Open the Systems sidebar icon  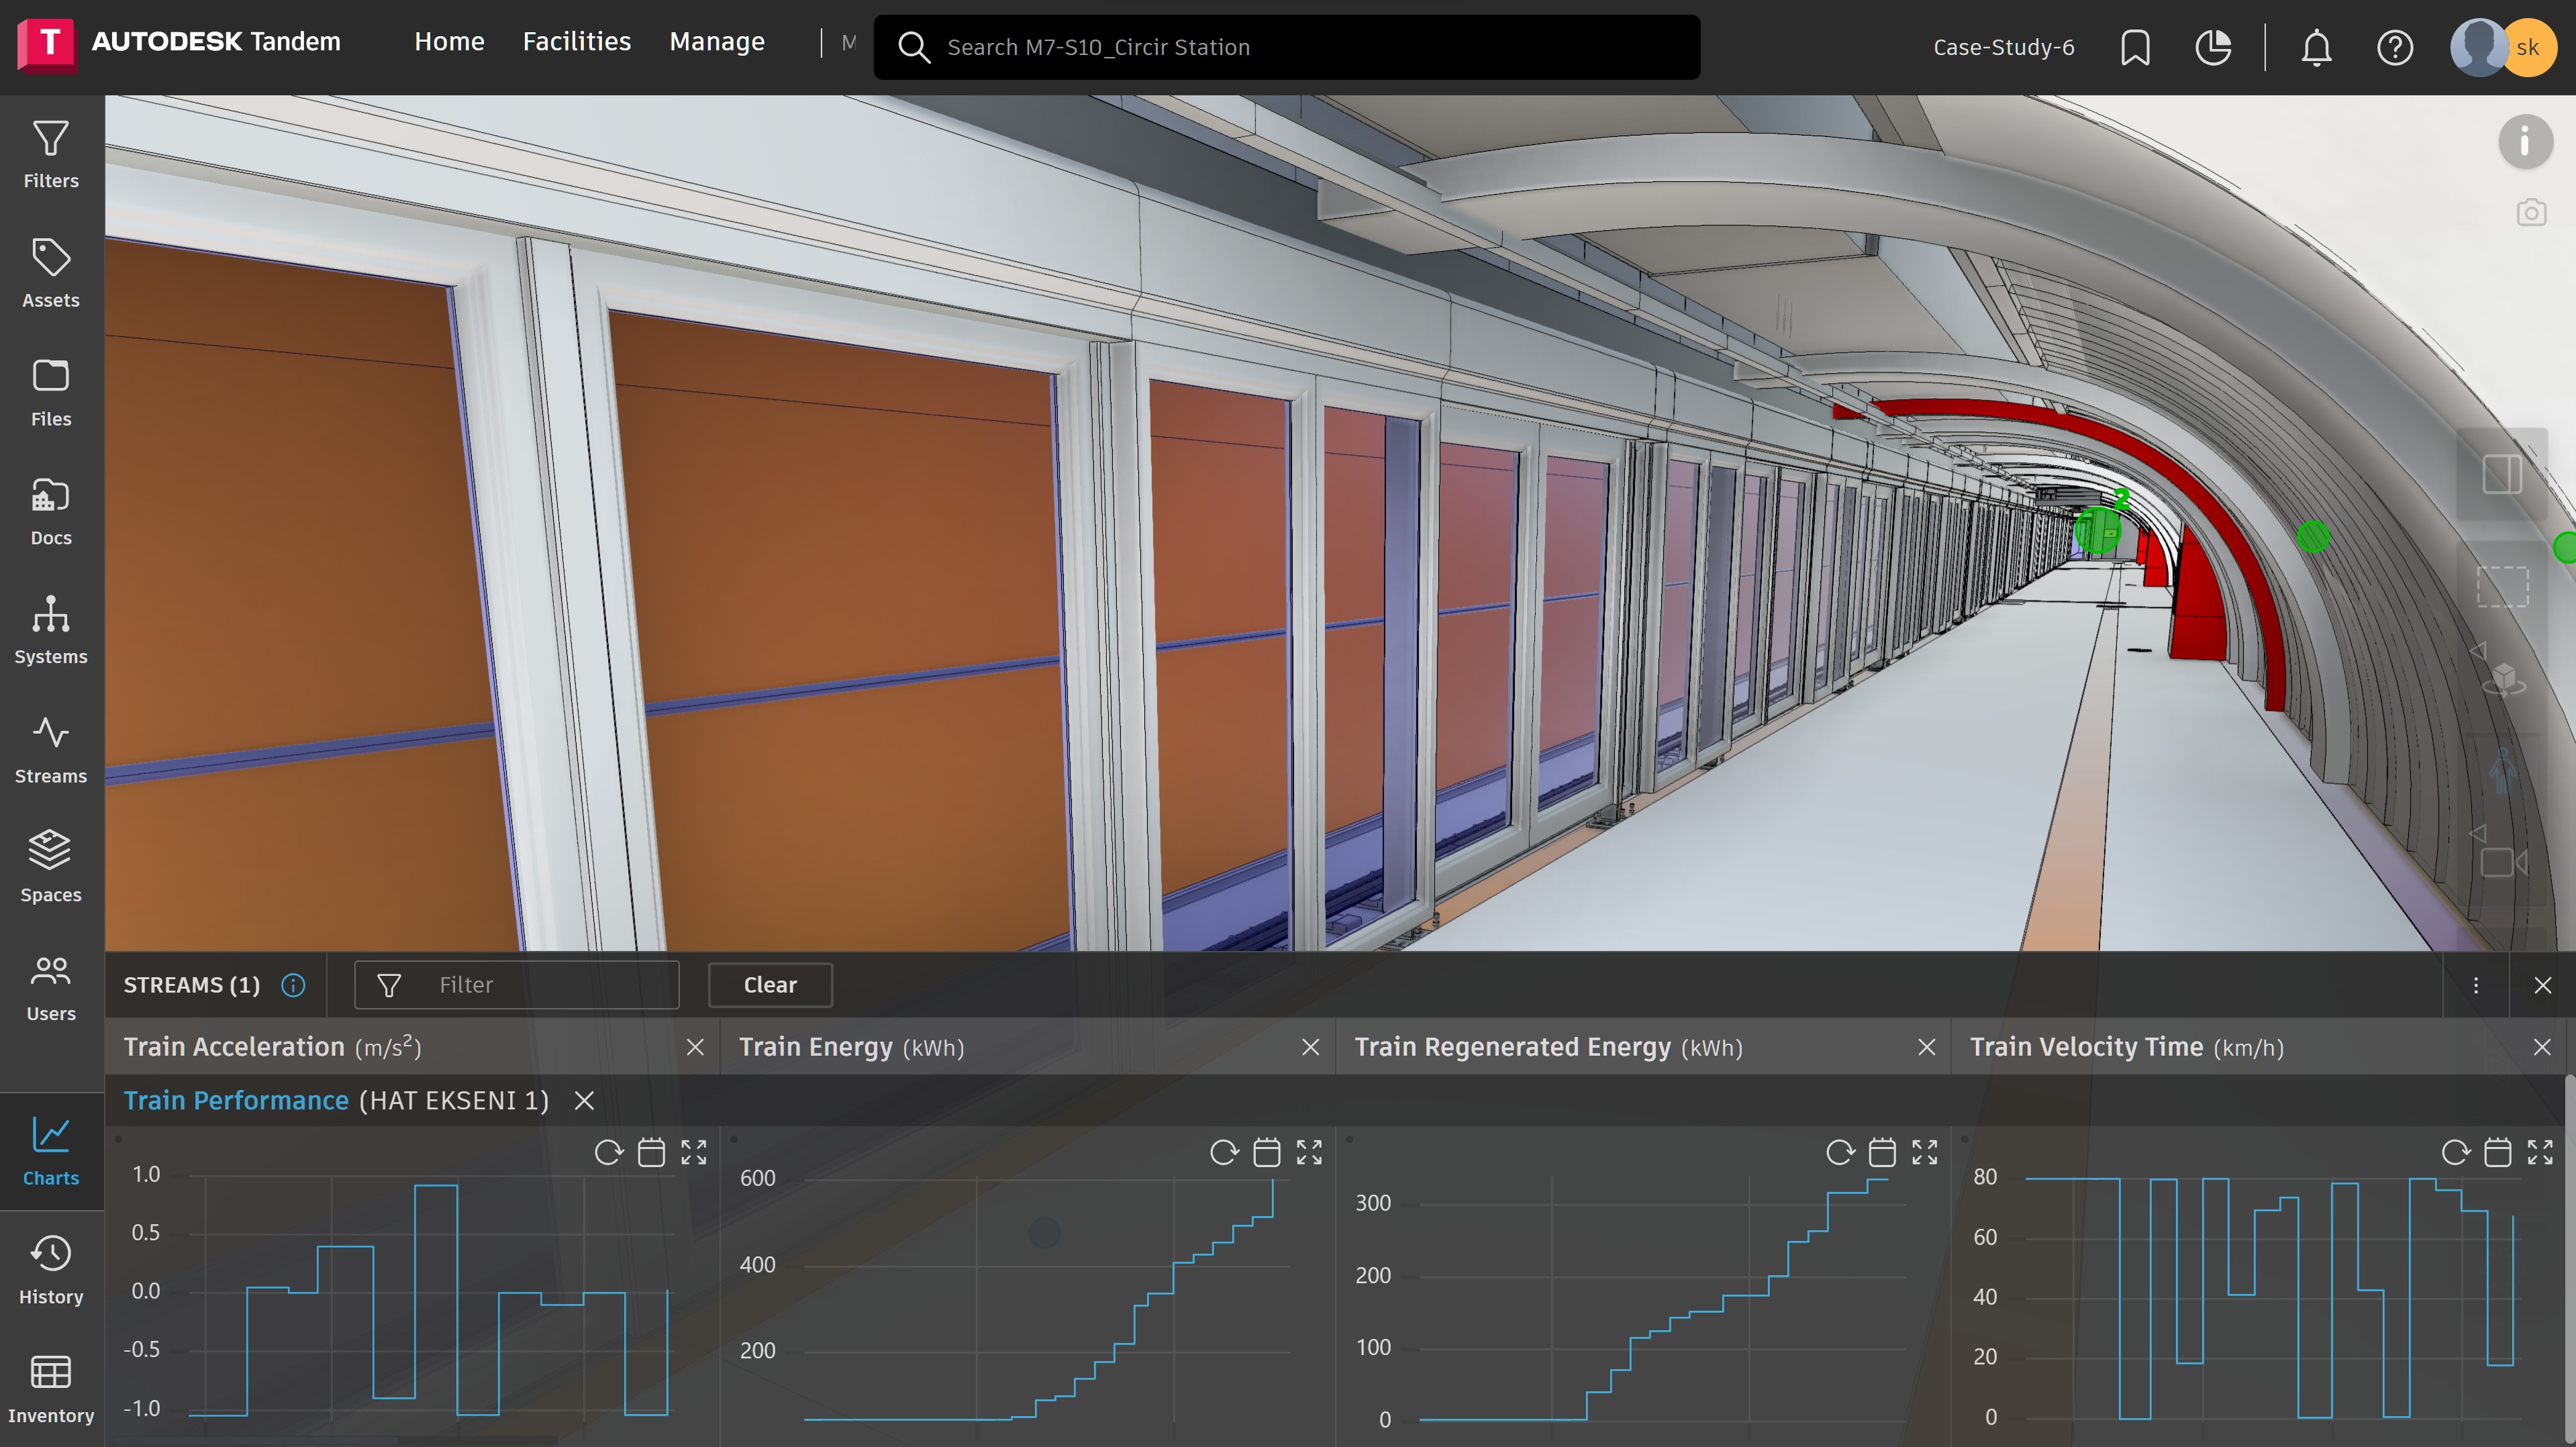pos(51,630)
